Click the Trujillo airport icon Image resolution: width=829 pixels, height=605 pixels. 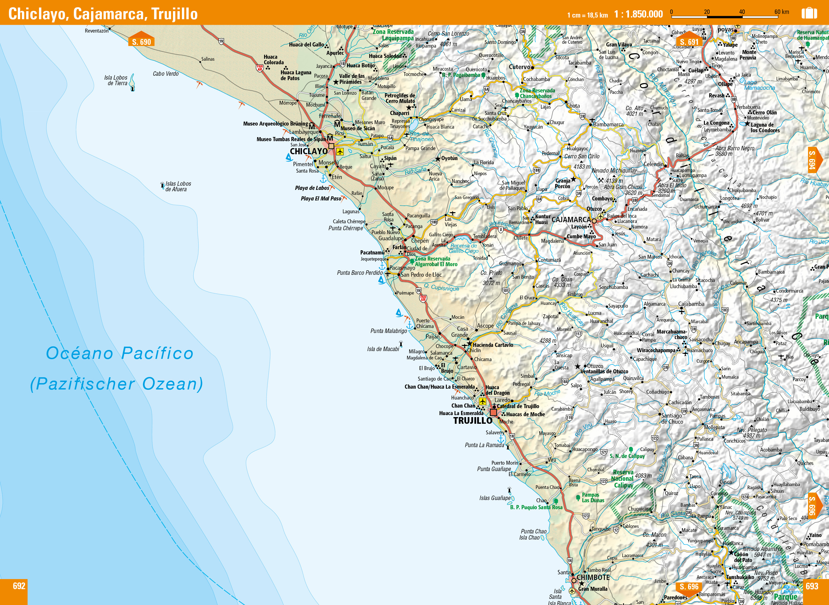[x=482, y=401]
